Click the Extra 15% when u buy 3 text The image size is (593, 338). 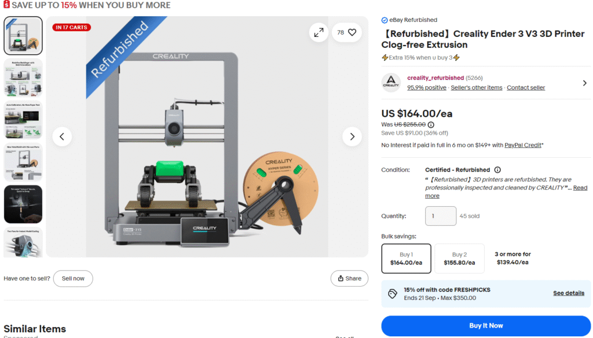click(x=420, y=58)
